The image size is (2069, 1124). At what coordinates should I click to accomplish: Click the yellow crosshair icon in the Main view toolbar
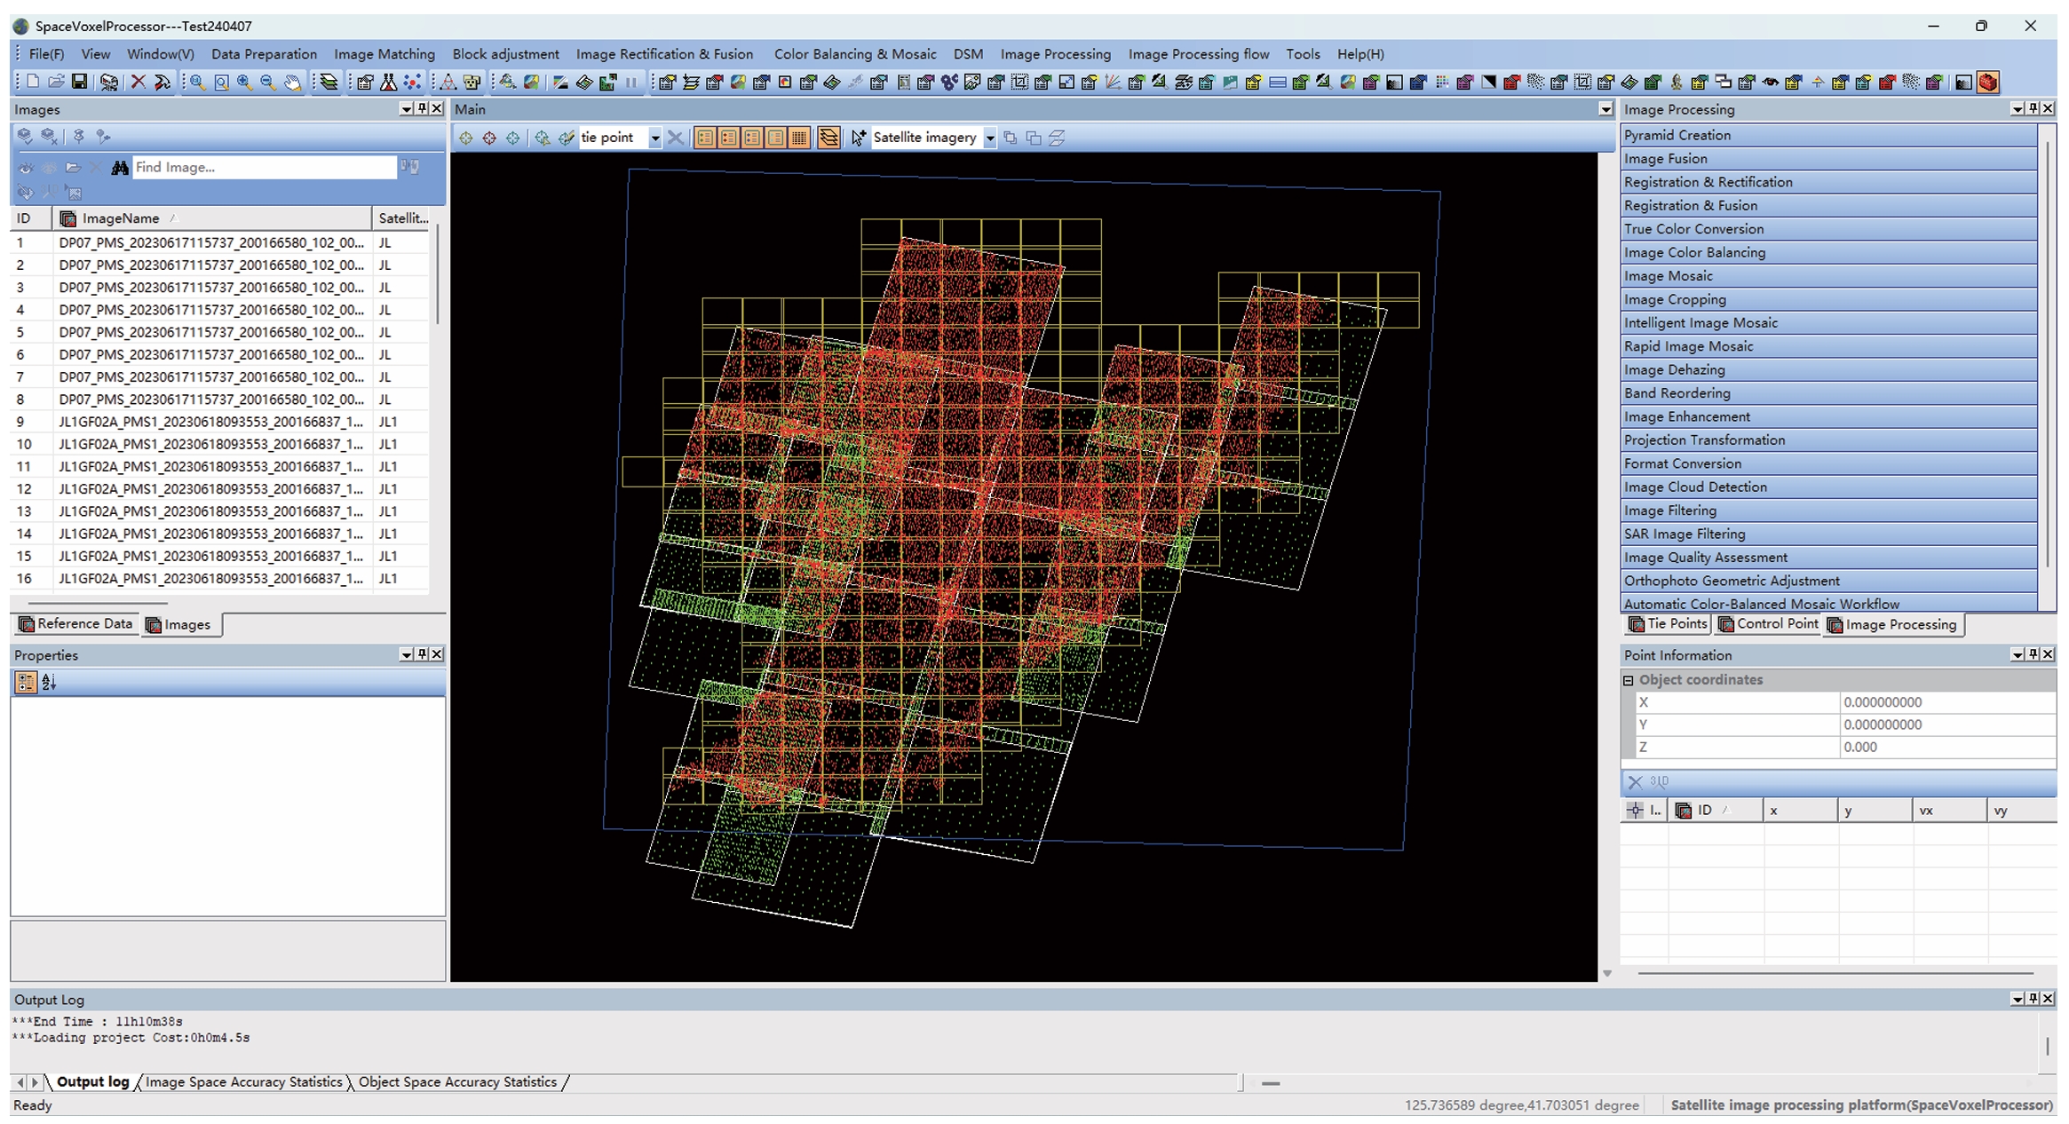[465, 138]
